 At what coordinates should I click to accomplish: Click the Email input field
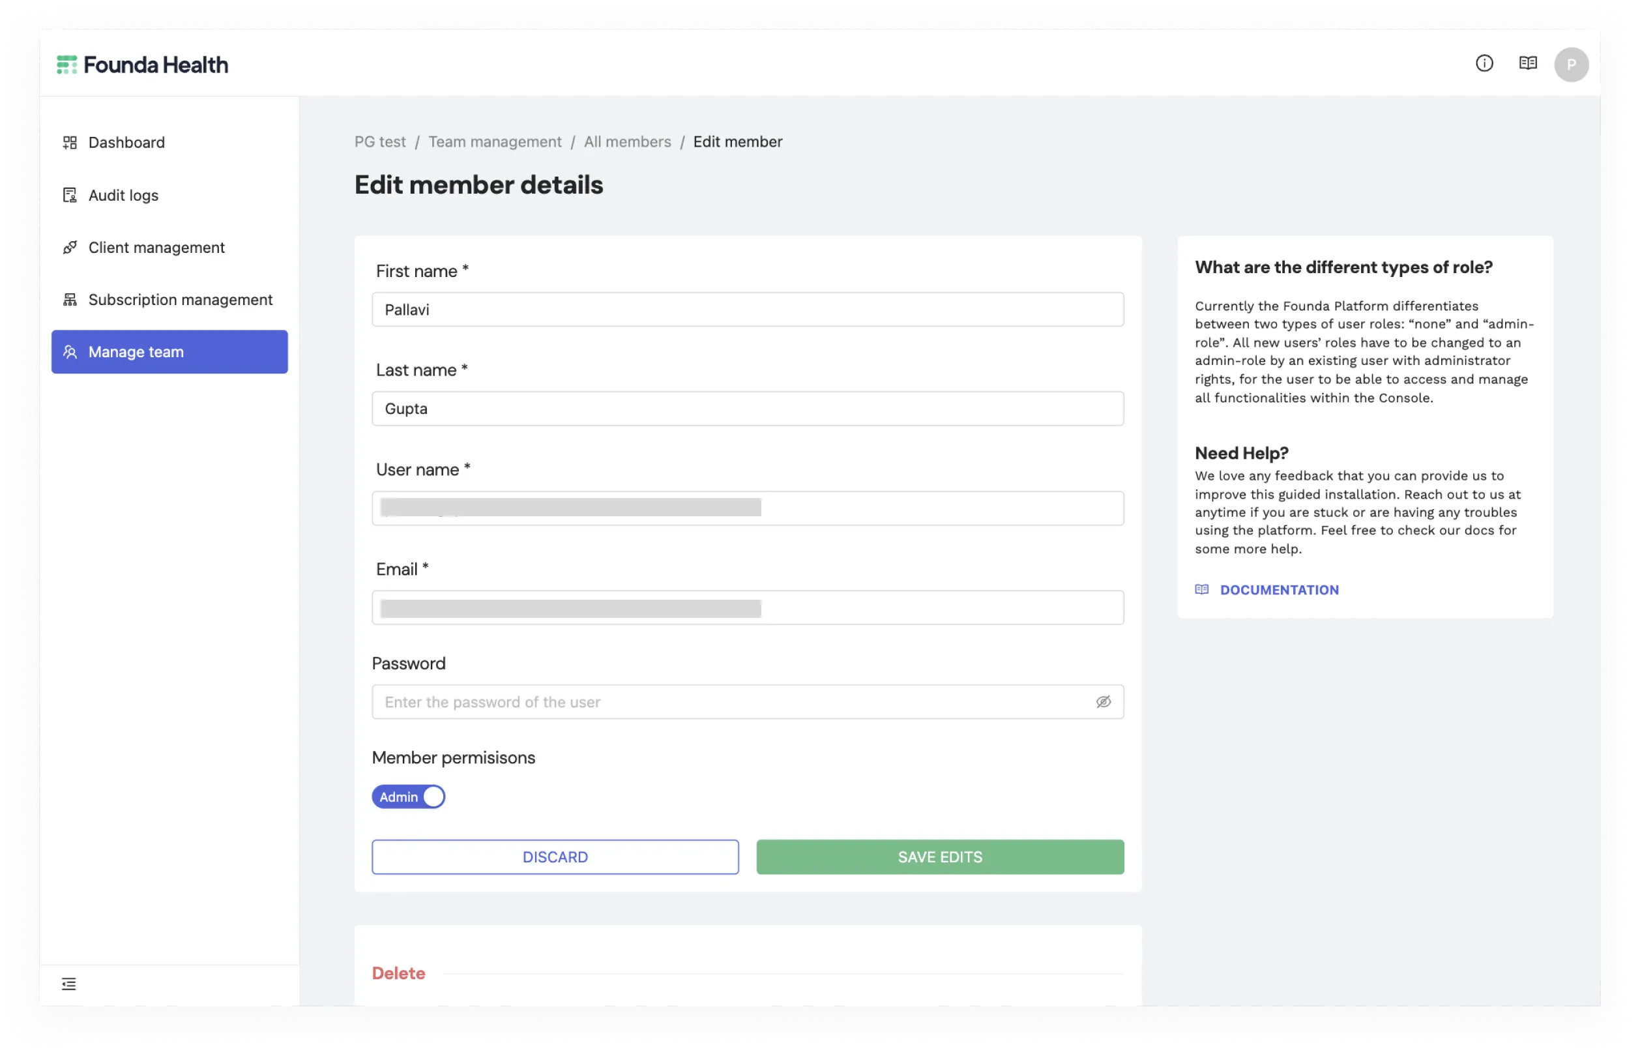point(748,607)
